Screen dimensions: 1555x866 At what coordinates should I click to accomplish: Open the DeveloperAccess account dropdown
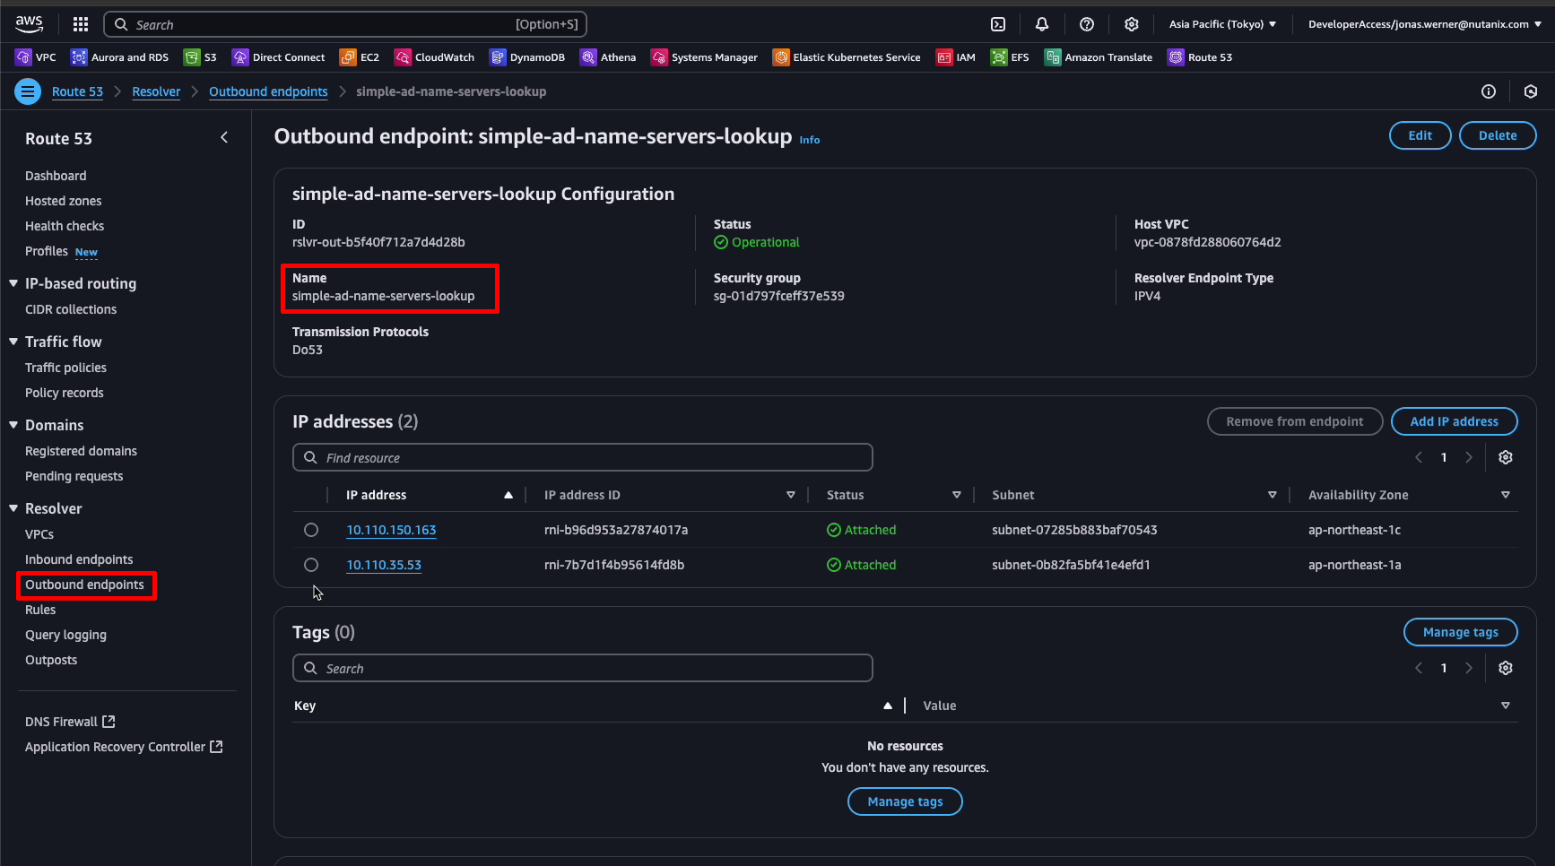pyautogui.click(x=1425, y=24)
